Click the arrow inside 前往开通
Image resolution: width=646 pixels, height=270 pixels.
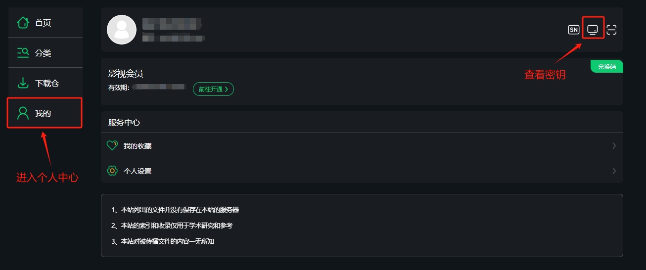(x=227, y=90)
